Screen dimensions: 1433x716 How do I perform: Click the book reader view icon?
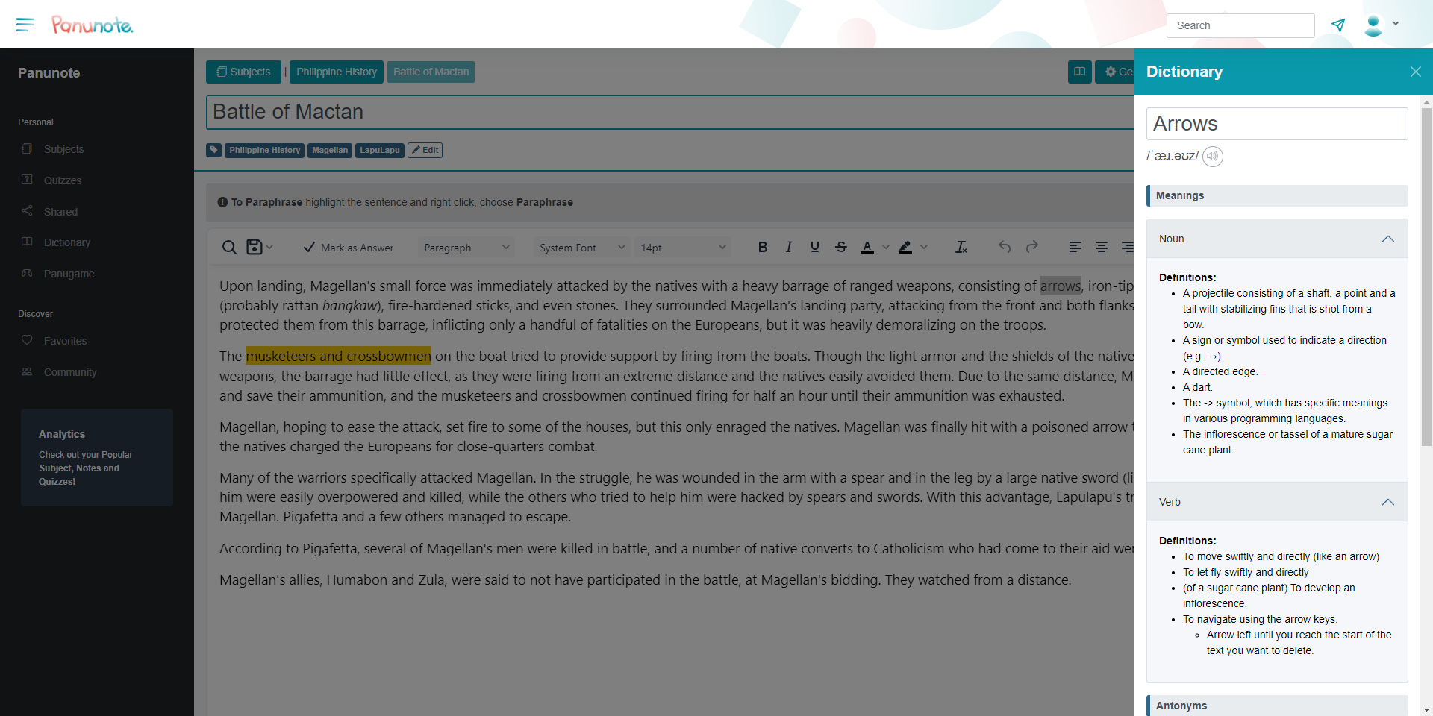pos(1079,72)
